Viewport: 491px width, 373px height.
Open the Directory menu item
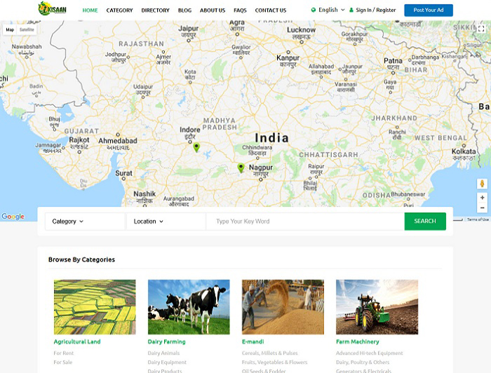click(155, 11)
